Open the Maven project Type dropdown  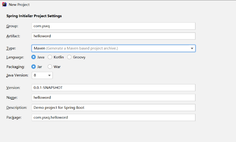(113, 48)
